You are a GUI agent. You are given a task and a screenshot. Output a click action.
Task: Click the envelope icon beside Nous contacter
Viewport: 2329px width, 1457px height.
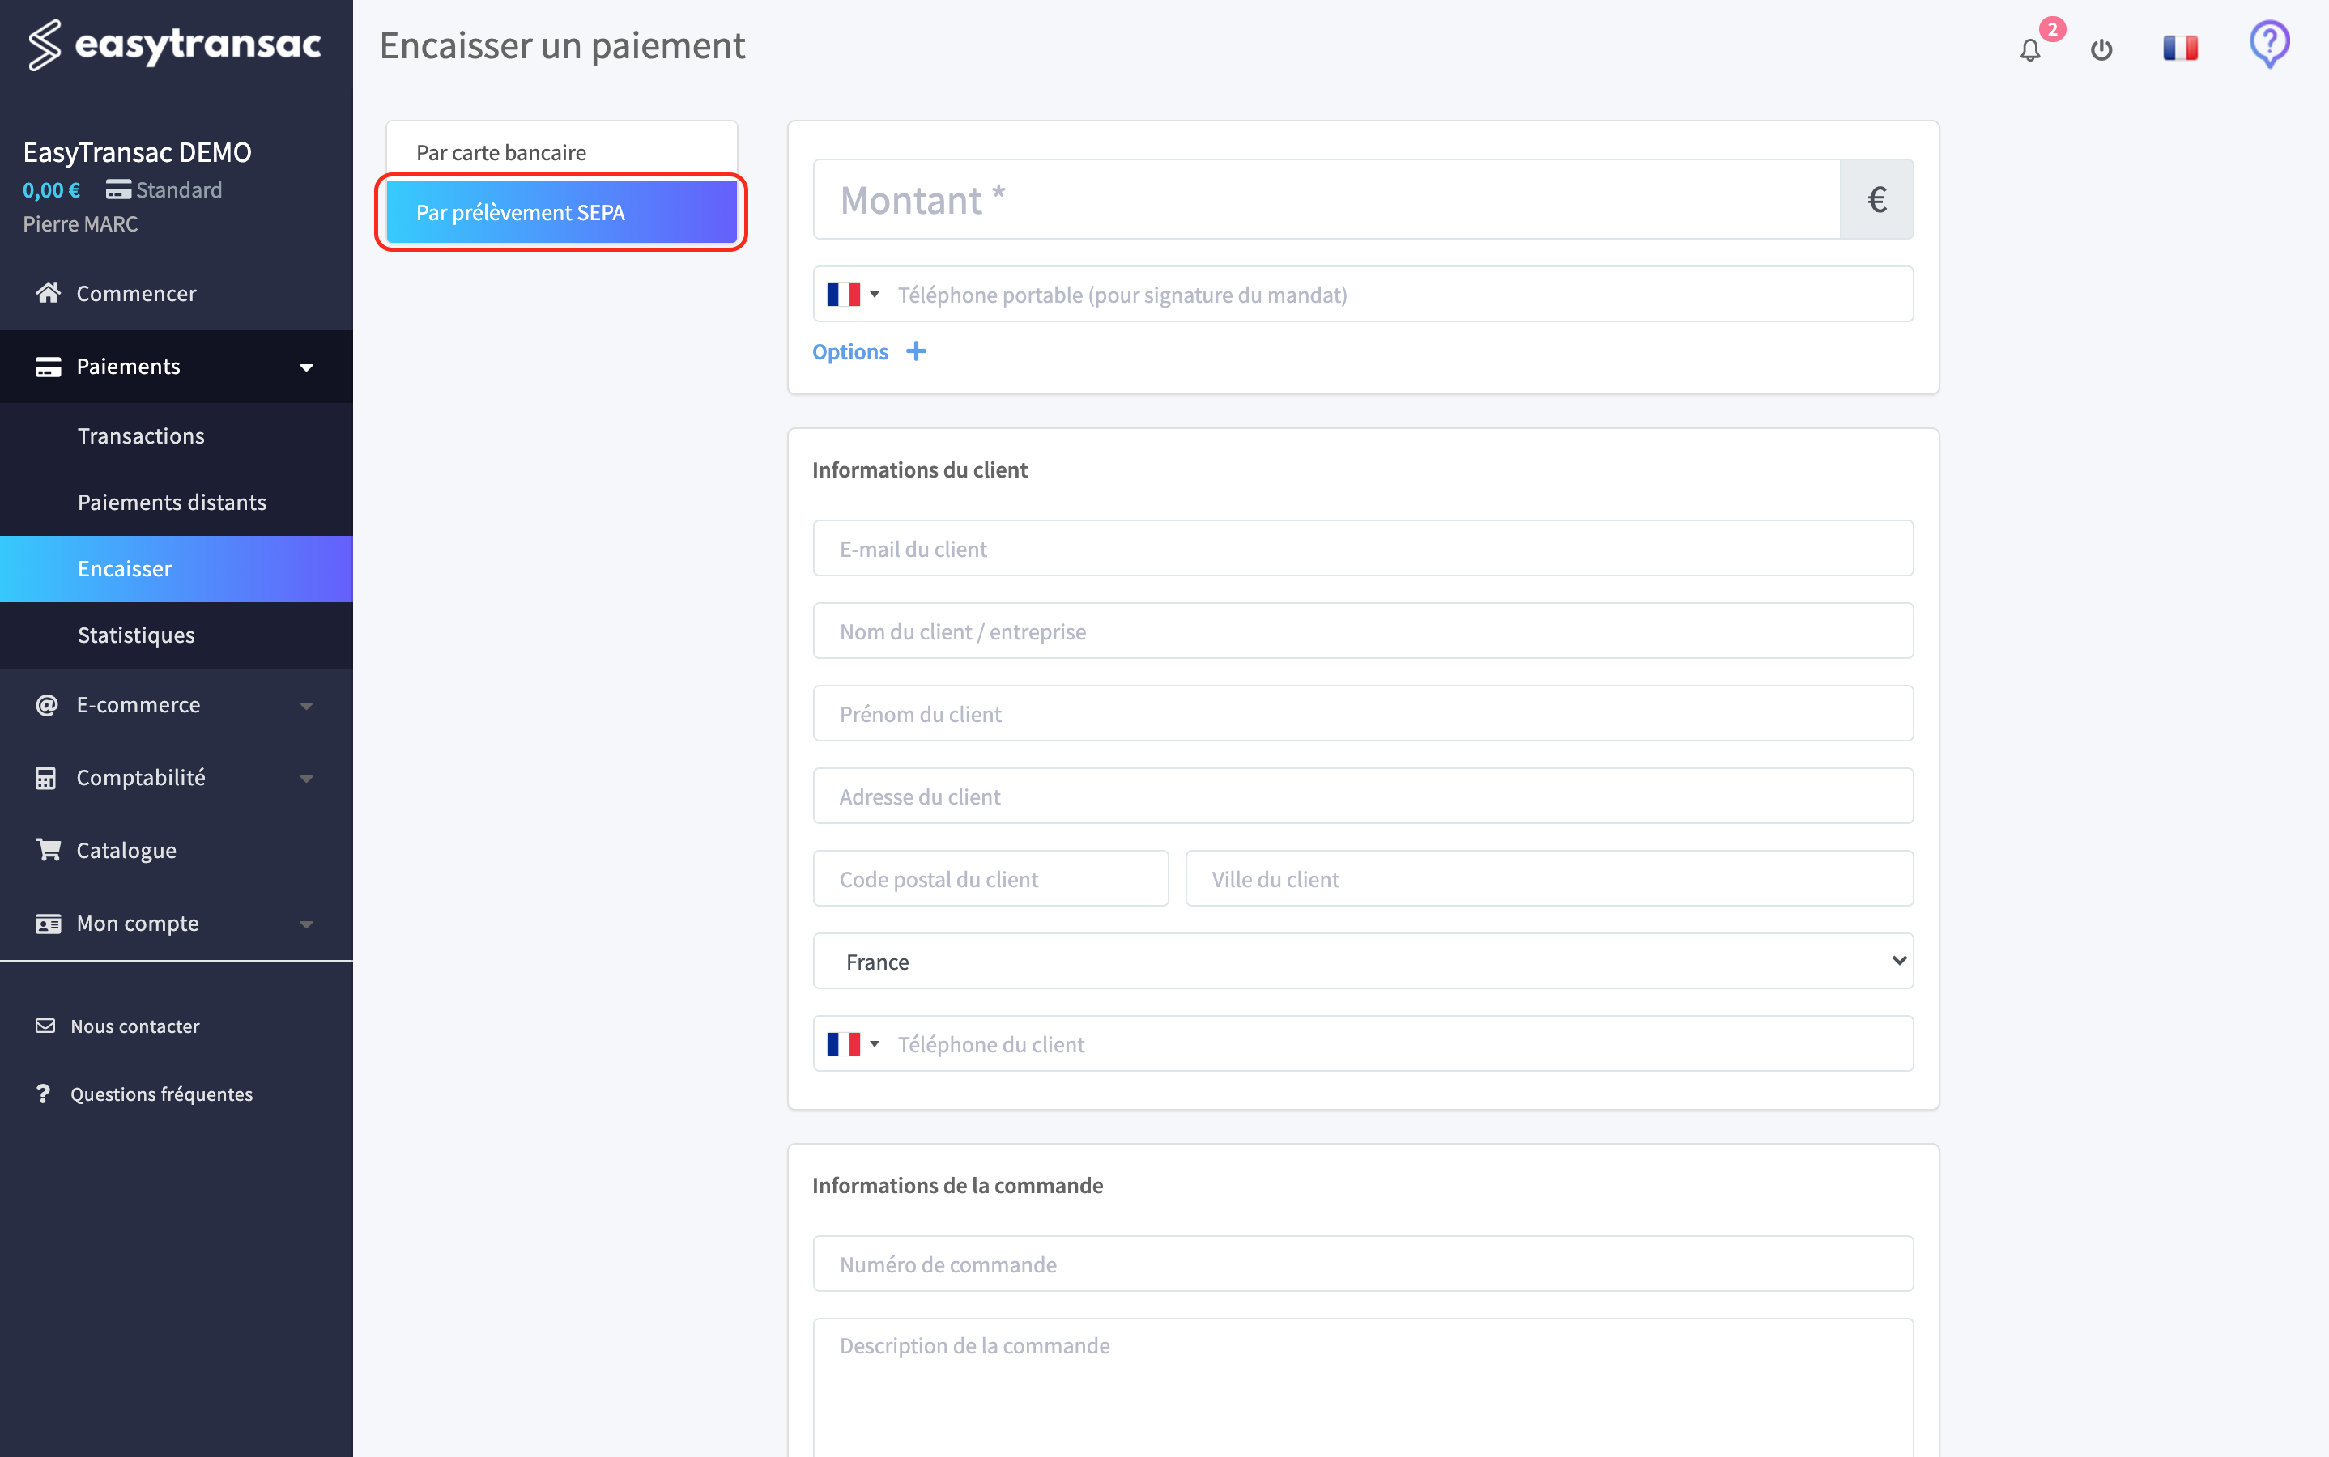pos(45,1026)
